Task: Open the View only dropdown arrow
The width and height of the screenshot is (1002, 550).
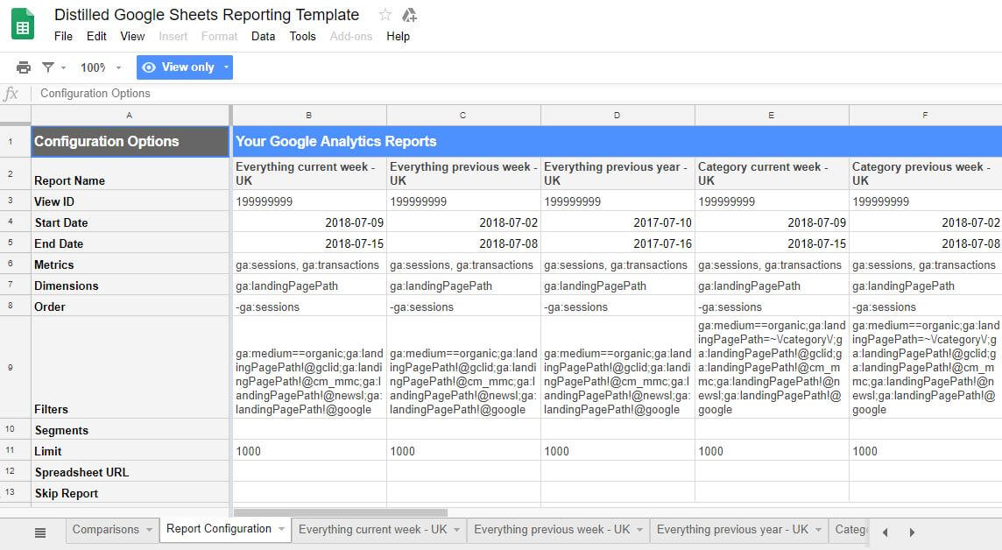Action: click(225, 66)
